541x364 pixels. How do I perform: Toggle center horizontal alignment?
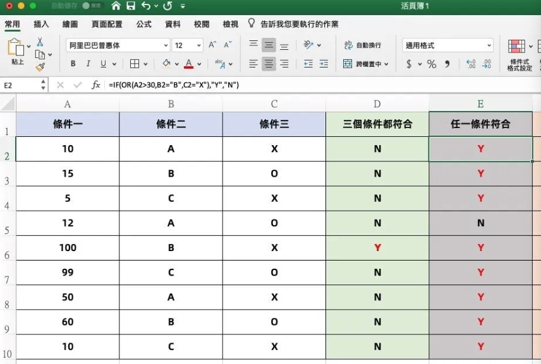(x=269, y=64)
